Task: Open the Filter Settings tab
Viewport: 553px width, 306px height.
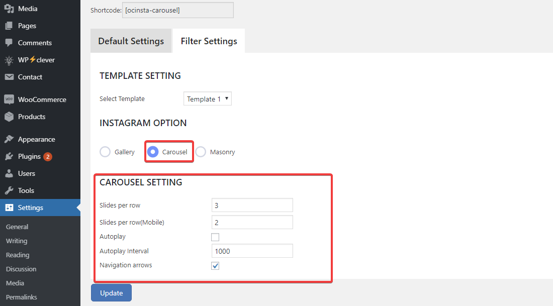Action: coord(209,41)
